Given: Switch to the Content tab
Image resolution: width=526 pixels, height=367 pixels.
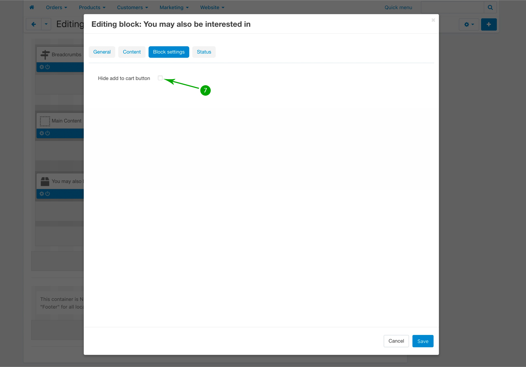Looking at the screenshot, I should (x=132, y=52).
